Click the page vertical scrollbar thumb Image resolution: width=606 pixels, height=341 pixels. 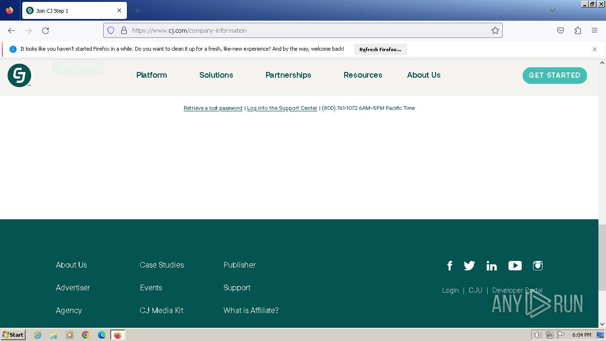click(x=602, y=257)
